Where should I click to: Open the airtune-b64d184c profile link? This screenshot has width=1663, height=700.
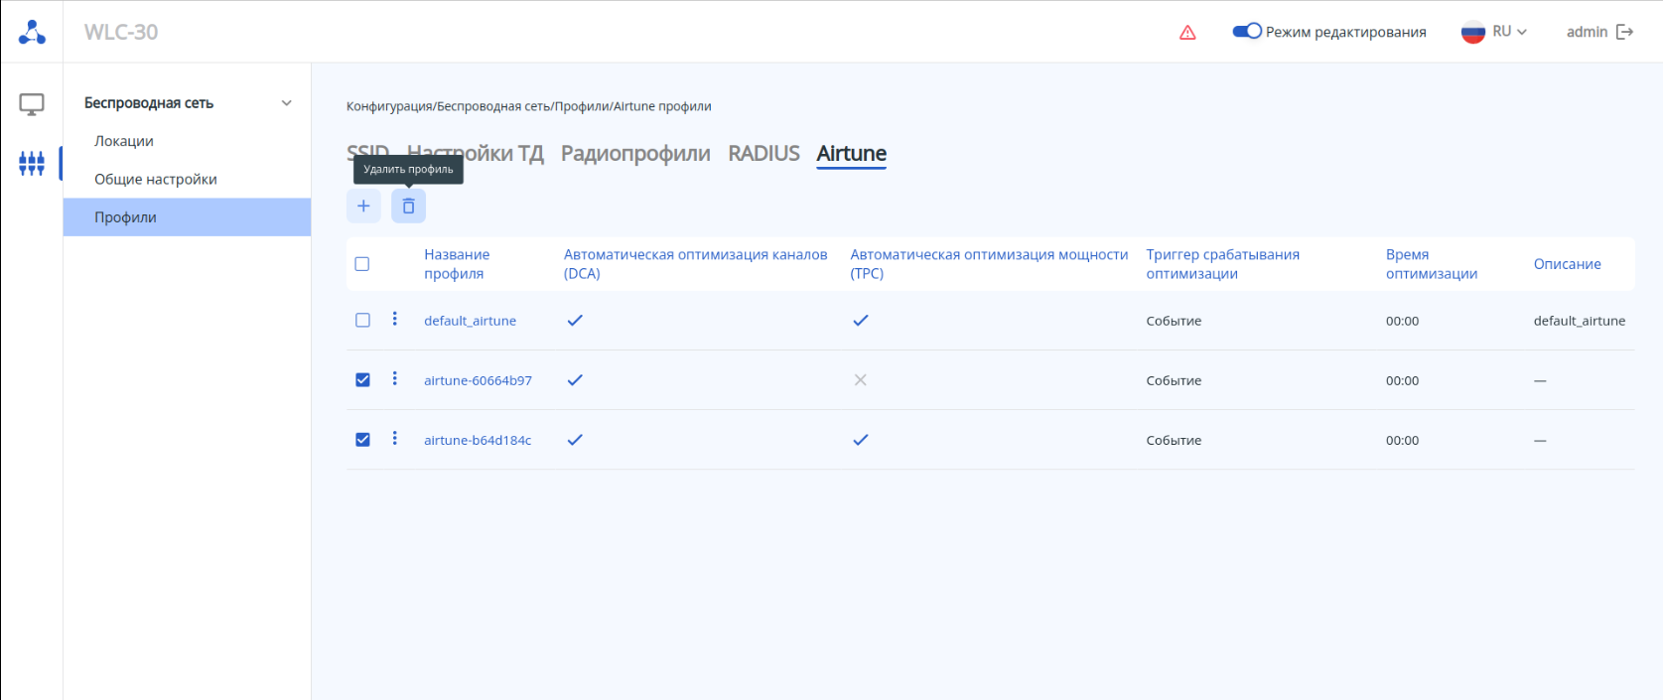point(478,440)
